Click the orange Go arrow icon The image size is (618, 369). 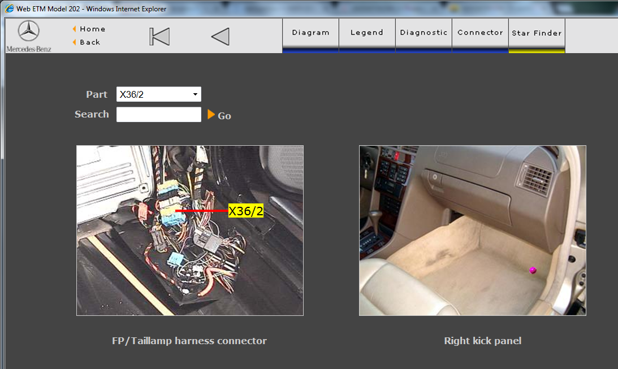(211, 115)
